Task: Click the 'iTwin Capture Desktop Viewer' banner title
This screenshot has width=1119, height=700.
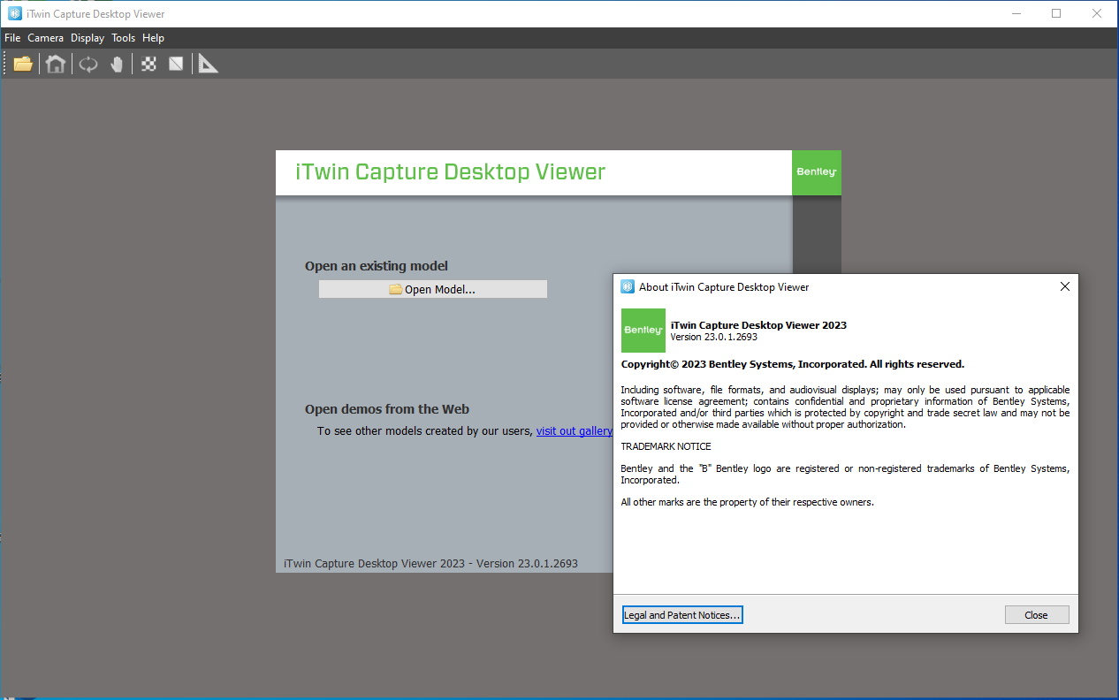Action: [451, 171]
